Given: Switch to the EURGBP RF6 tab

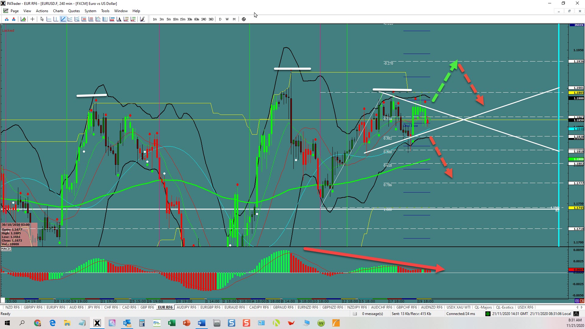Looking at the screenshot, I should tap(210, 307).
